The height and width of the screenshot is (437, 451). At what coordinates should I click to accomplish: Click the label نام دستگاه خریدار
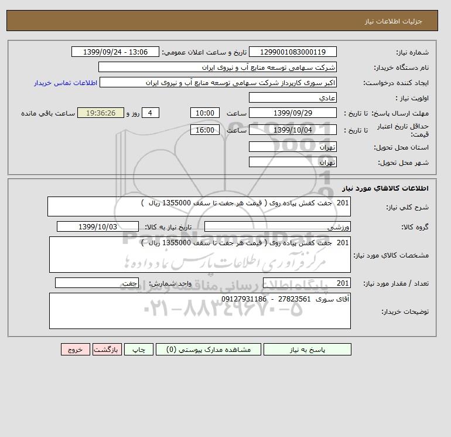(401, 67)
